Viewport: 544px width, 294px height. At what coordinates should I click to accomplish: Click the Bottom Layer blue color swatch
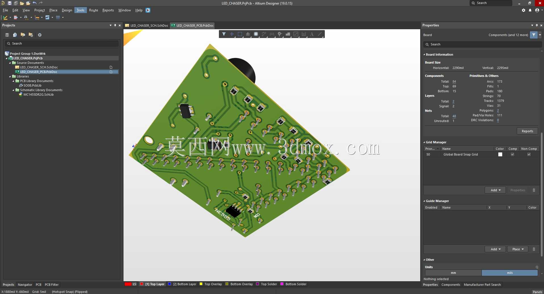coord(170,284)
